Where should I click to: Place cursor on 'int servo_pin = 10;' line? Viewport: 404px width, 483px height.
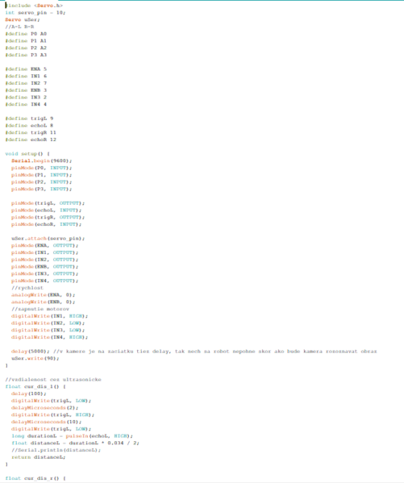tap(35, 13)
